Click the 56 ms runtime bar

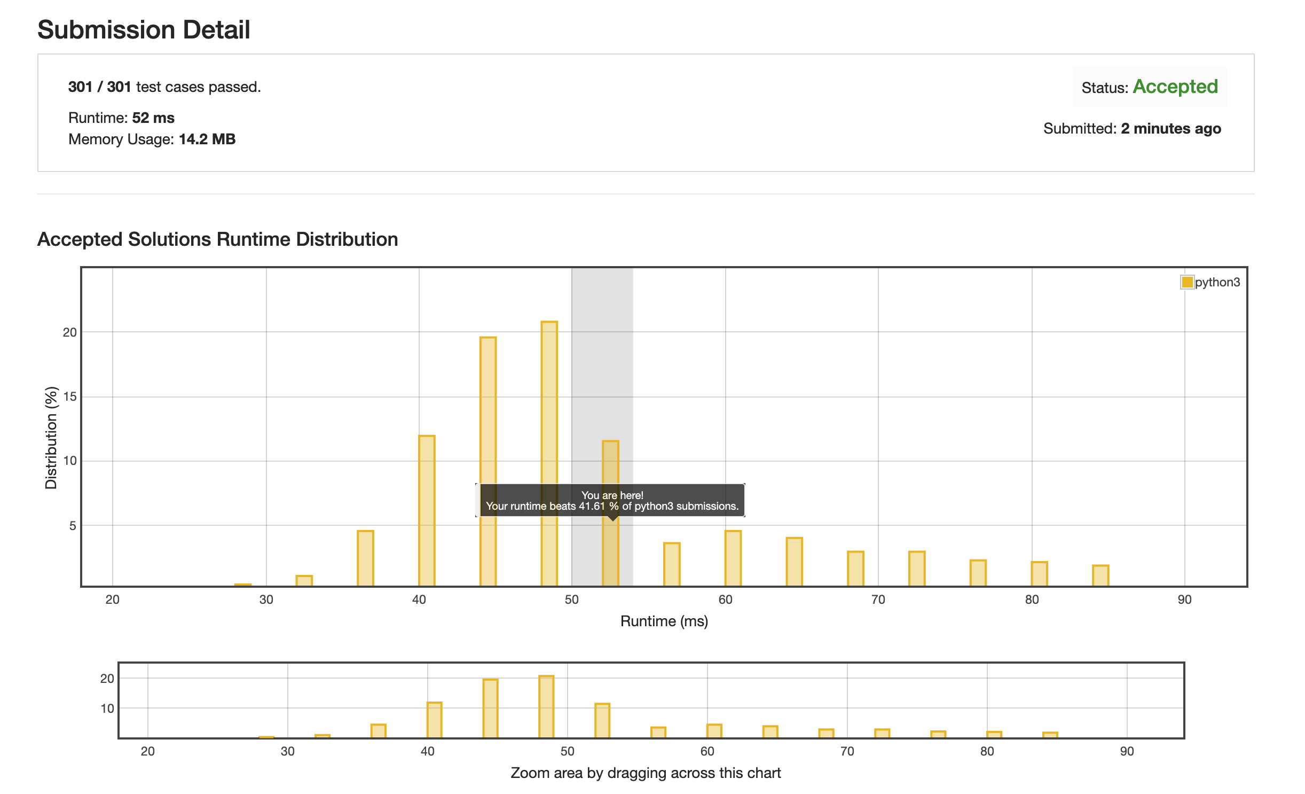point(672,564)
